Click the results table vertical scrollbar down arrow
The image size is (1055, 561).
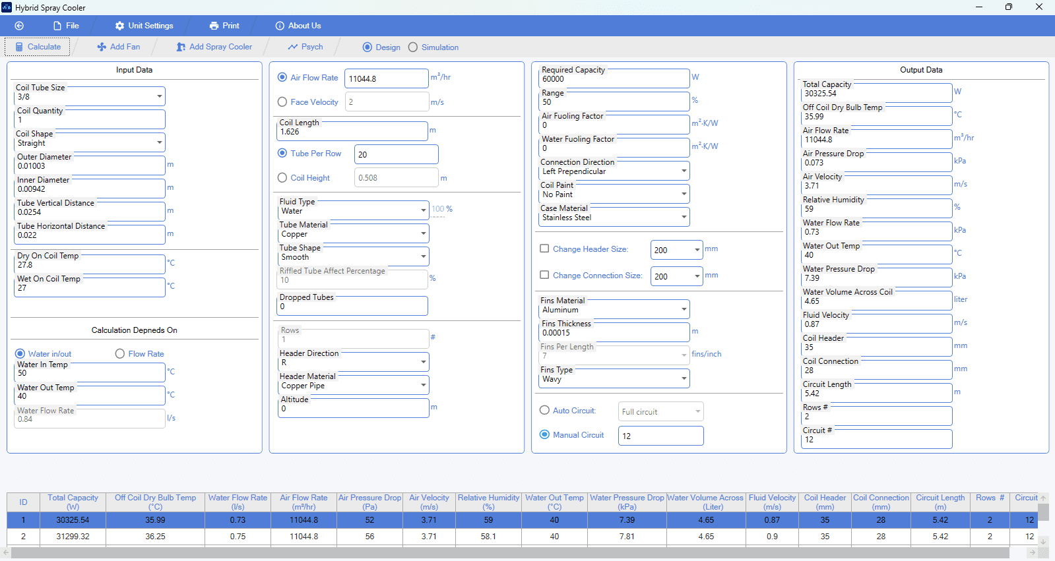1043,541
